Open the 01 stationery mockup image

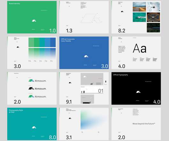(x=92, y=90)
